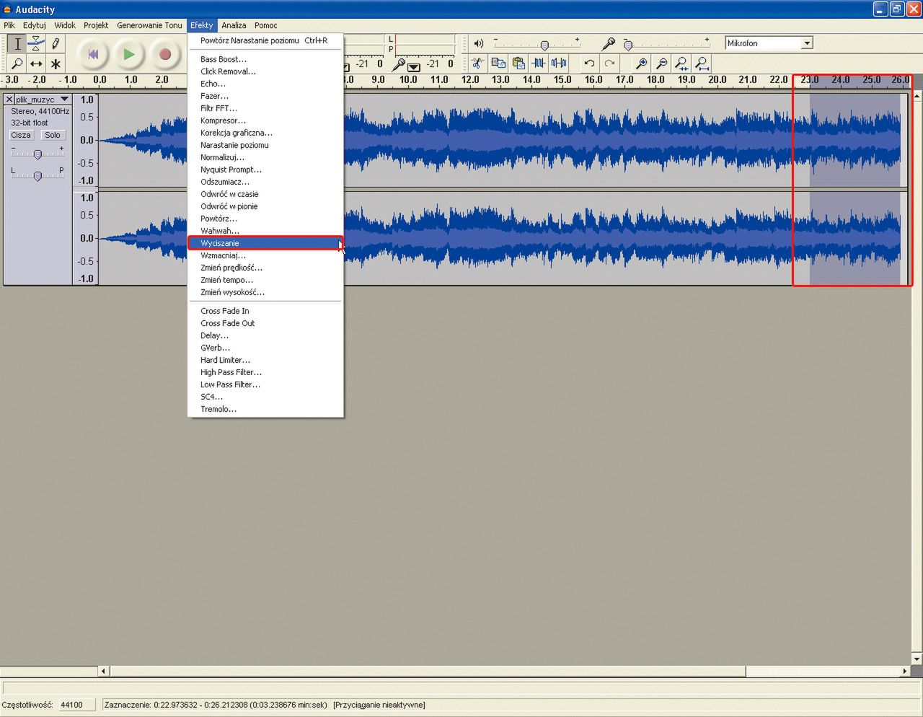This screenshot has width=923, height=717.
Task: Click the green Play button
Action: [x=128, y=54]
